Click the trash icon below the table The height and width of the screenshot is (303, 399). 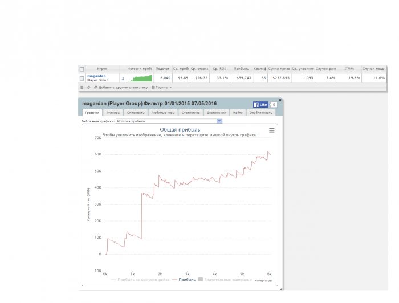[82, 87]
